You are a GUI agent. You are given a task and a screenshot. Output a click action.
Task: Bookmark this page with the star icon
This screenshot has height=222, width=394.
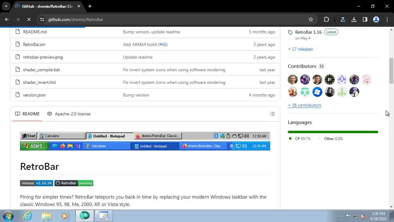point(311,19)
